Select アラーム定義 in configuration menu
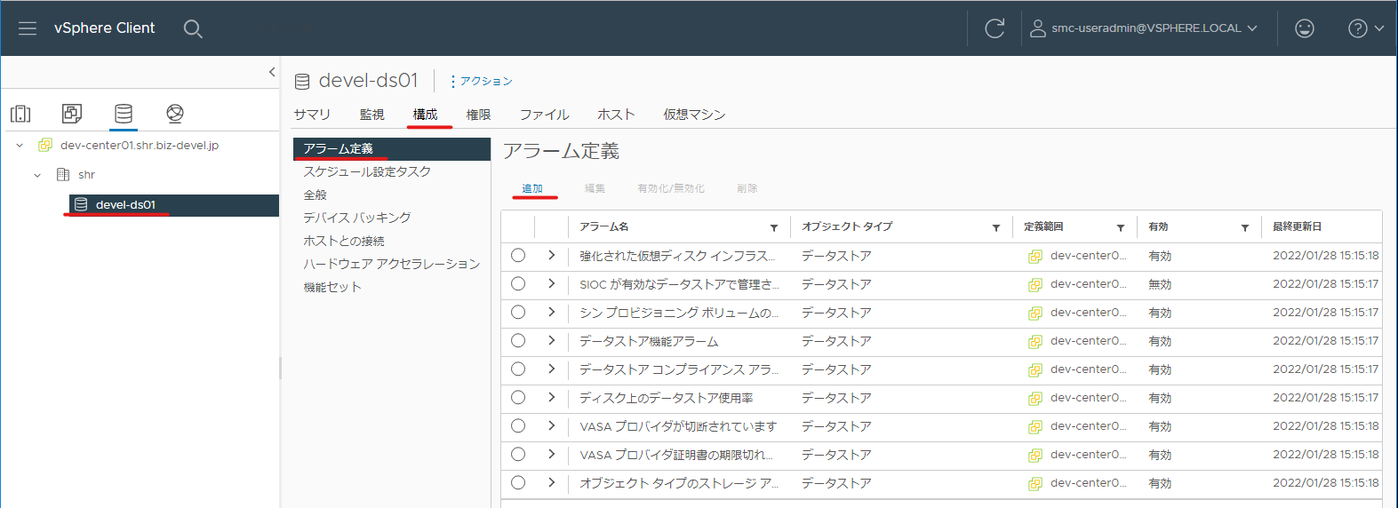This screenshot has height=508, width=1398. [x=392, y=149]
